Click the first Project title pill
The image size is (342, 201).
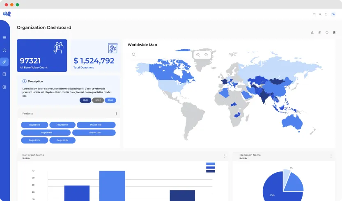[x=34, y=125]
